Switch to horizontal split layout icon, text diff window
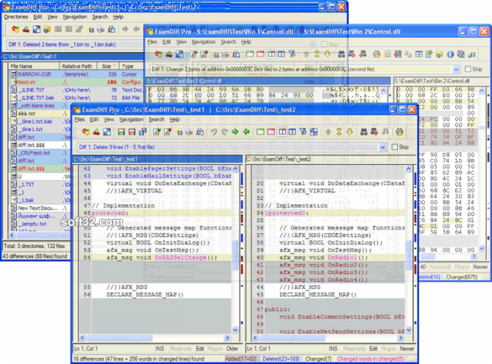Image resolution: width=492 pixels, height=364 pixels. 292,132
